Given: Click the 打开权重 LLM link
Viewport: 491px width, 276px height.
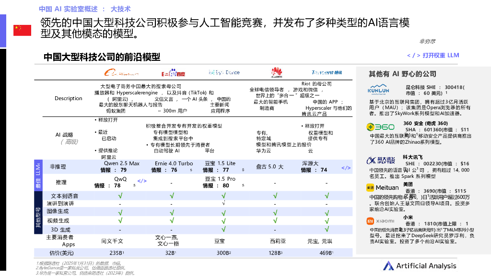Looking at the screenshot, I should (x=433, y=56).
